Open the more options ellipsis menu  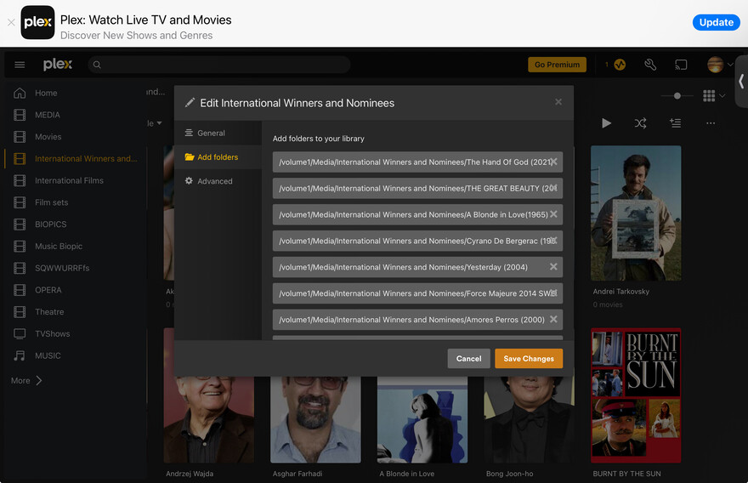point(711,123)
